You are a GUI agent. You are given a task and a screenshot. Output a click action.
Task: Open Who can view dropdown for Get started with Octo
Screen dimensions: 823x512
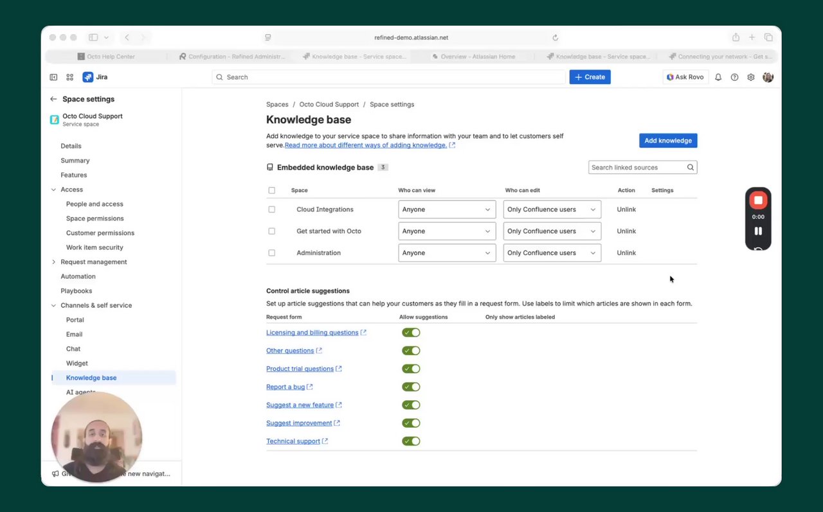point(447,231)
